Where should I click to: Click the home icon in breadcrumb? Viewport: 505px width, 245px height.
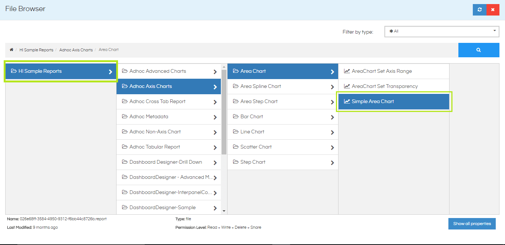(x=11, y=50)
